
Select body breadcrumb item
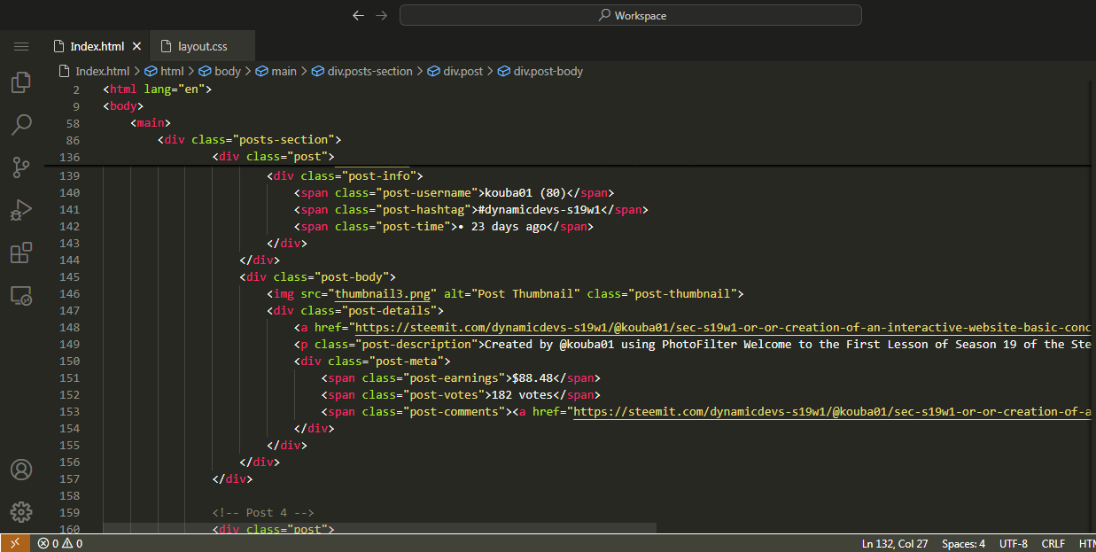[227, 71]
